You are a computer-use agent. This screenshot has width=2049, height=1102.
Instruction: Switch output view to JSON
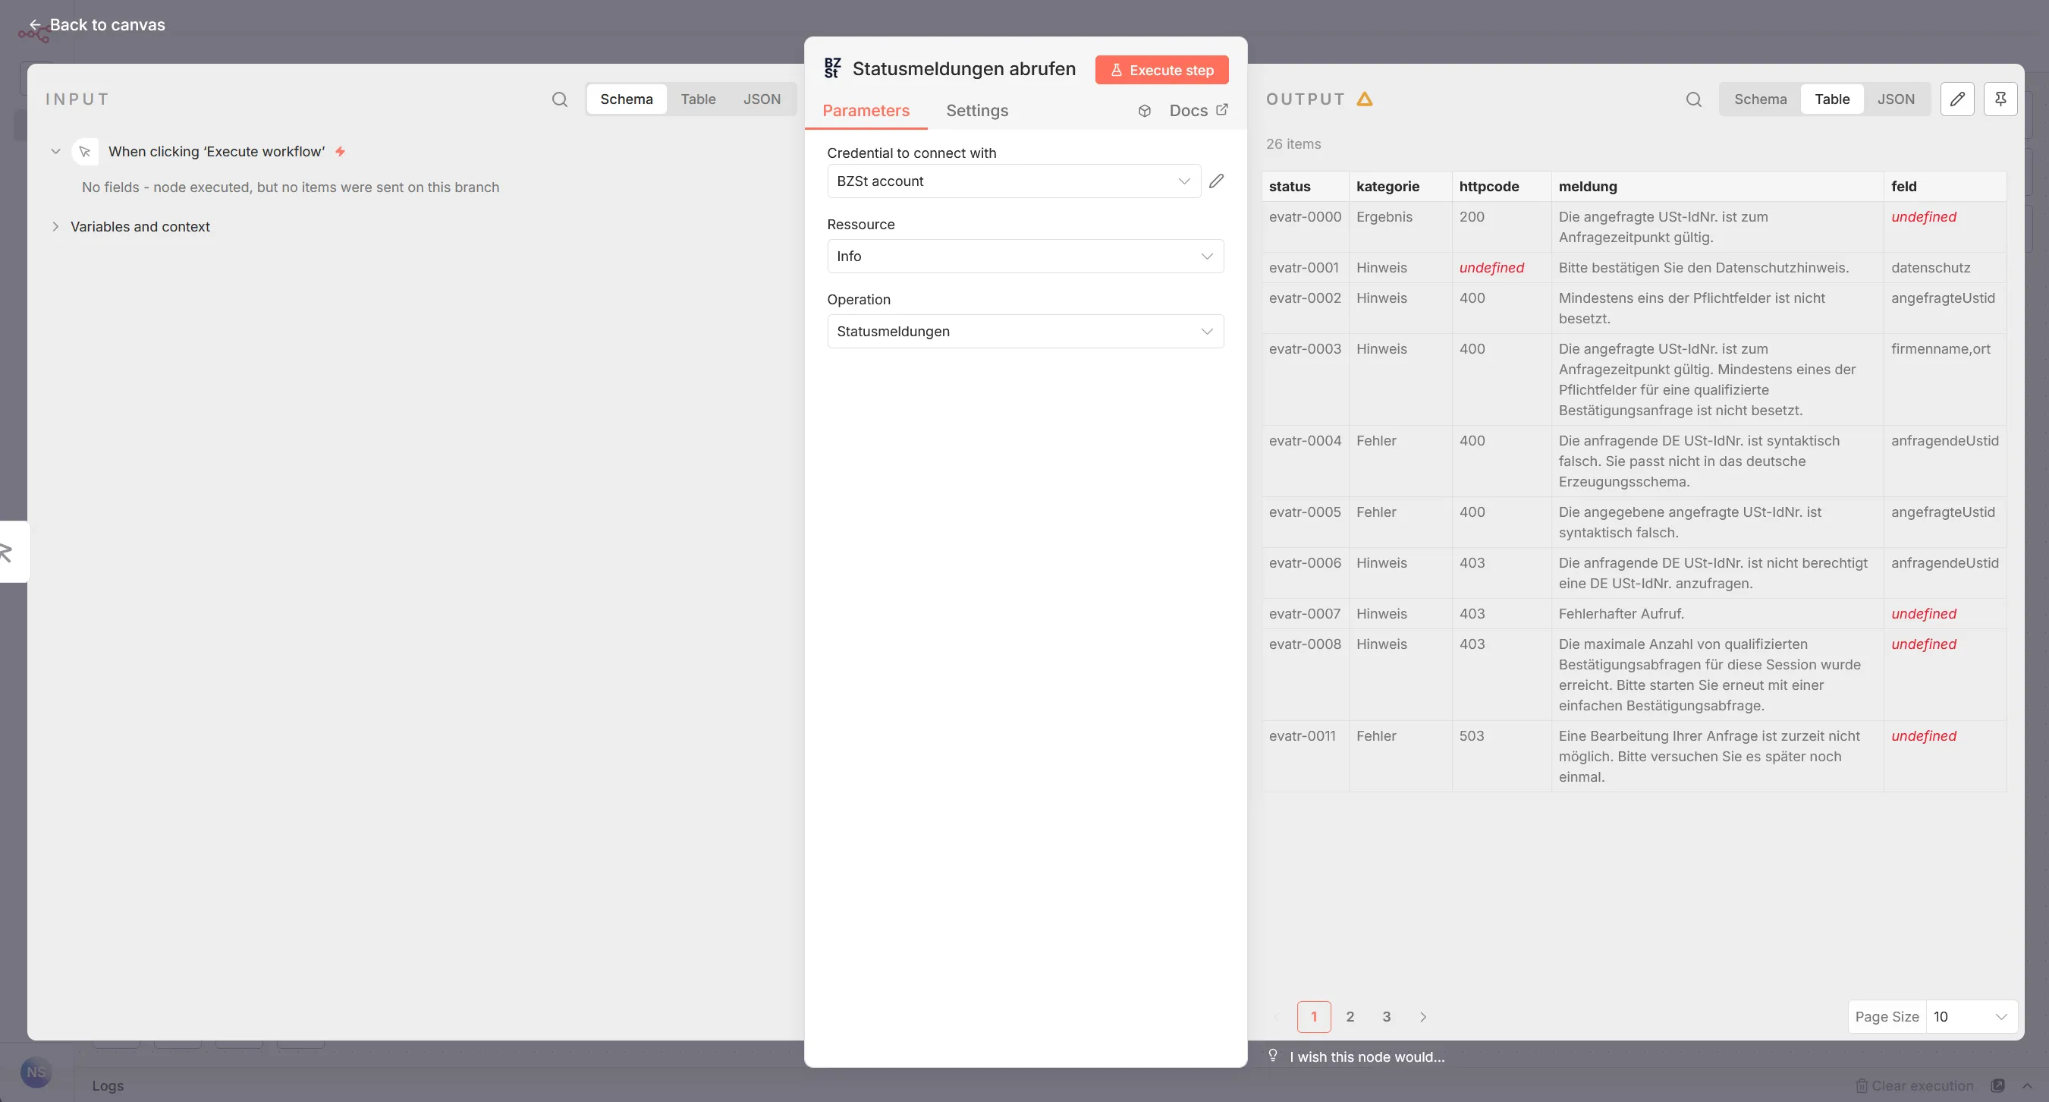tap(1896, 99)
